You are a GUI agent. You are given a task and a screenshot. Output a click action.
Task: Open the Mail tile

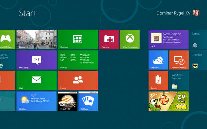pyautogui.click(x=37, y=80)
